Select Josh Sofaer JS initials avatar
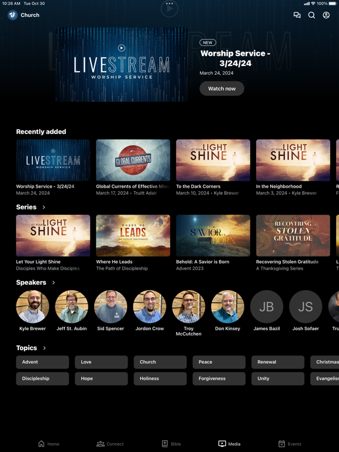 (x=305, y=307)
